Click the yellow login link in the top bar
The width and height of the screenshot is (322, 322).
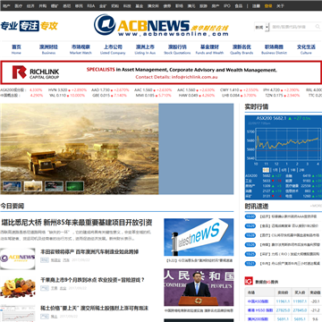pos(268,5)
